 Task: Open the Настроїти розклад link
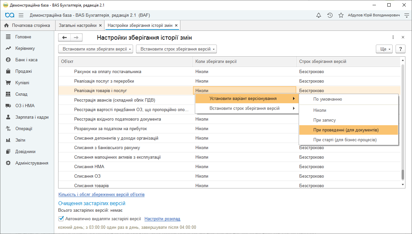[162, 219]
